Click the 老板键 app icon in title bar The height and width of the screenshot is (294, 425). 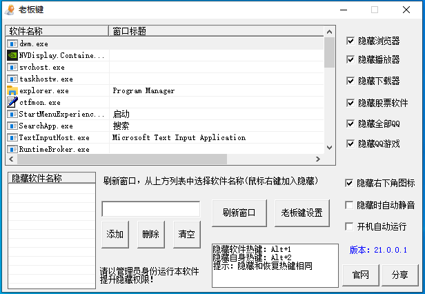pos(10,10)
